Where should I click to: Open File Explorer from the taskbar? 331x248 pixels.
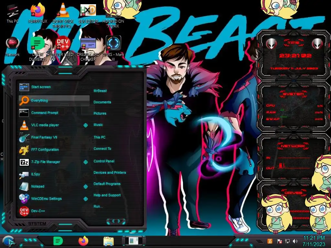point(109,241)
